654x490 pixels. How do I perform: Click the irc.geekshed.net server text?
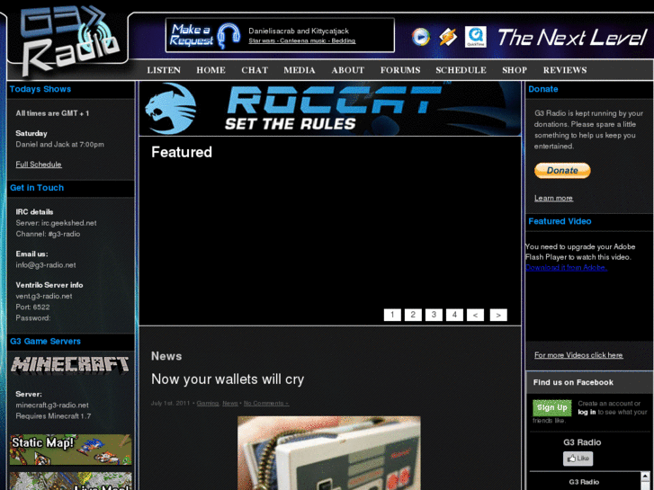(69, 223)
